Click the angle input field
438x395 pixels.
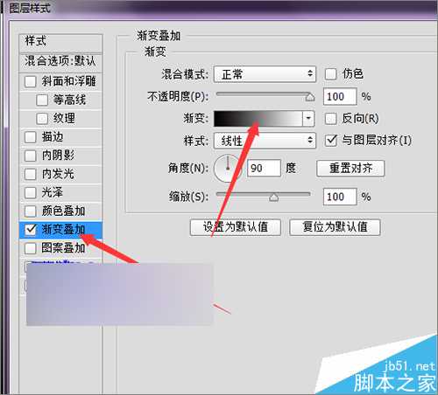(264, 168)
